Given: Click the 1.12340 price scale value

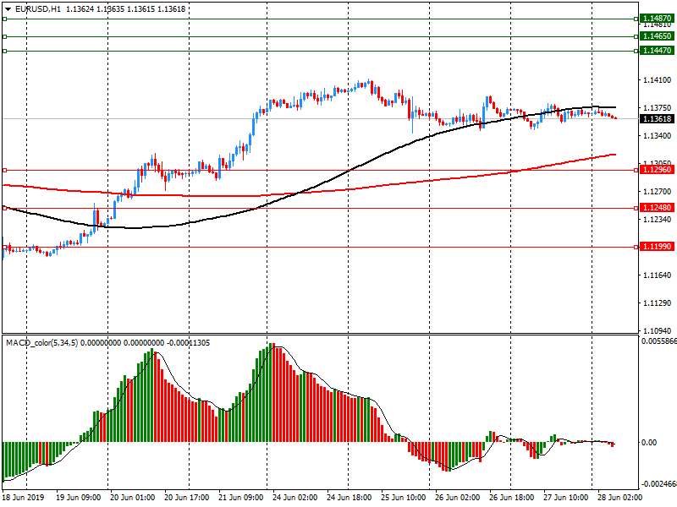Looking at the screenshot, I should 658,220.
